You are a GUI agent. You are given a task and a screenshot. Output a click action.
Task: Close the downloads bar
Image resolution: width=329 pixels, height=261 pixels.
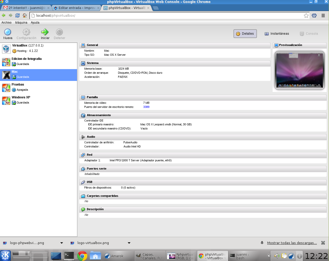(x=323, y=243)
